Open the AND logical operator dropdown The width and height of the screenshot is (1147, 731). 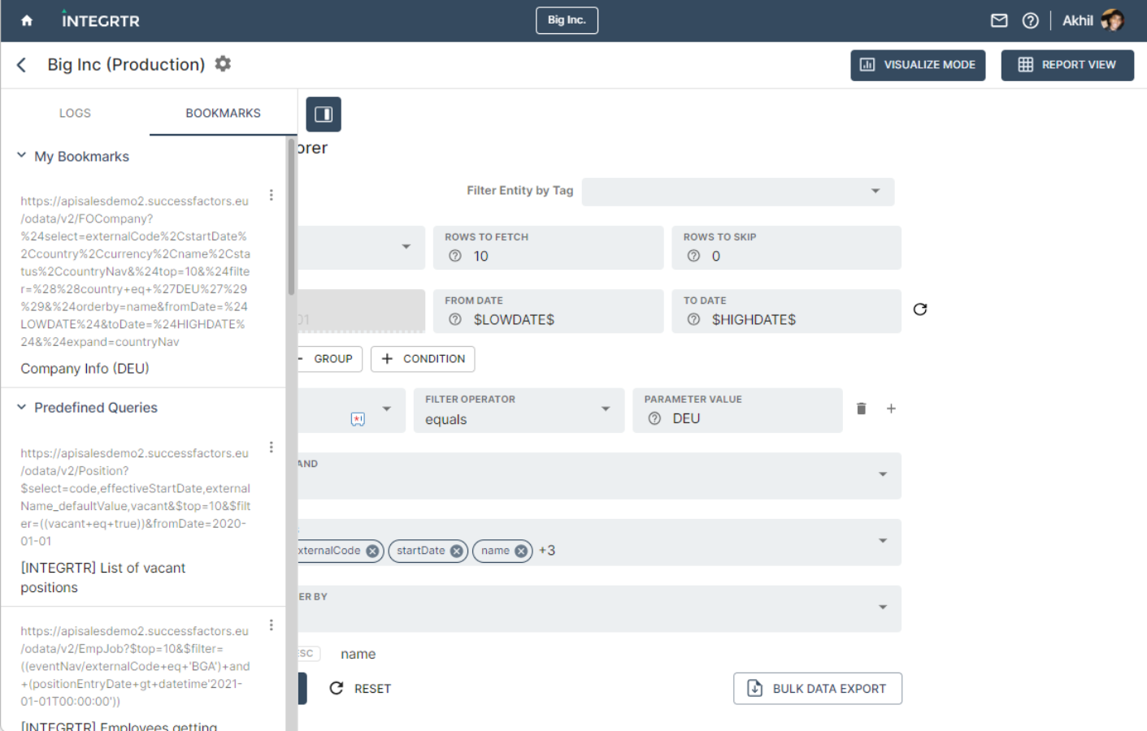[599, 476]
